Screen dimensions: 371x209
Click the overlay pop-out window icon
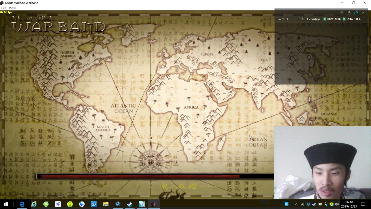[356, 13]
